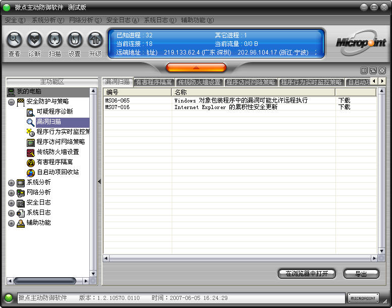
Task: Click the vulnerability list scrollbar up arrow
Action: coord(381,91)
